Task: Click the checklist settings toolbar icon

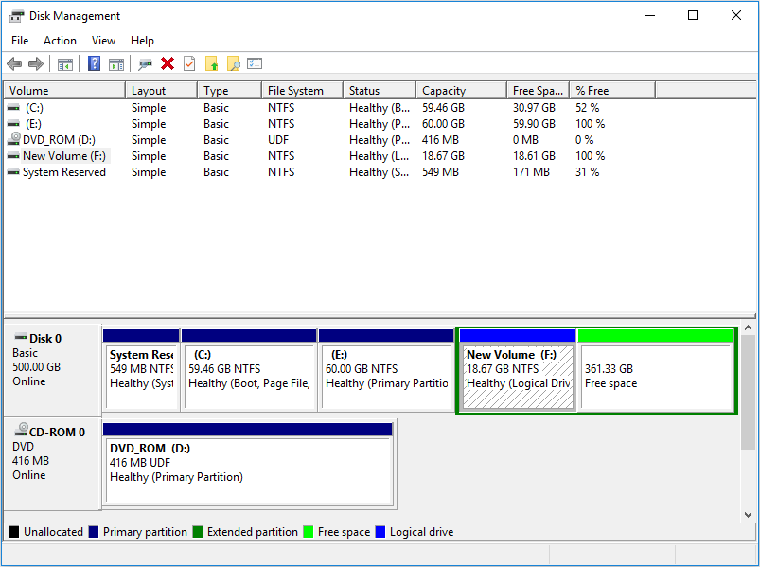Action: (255, 63)
